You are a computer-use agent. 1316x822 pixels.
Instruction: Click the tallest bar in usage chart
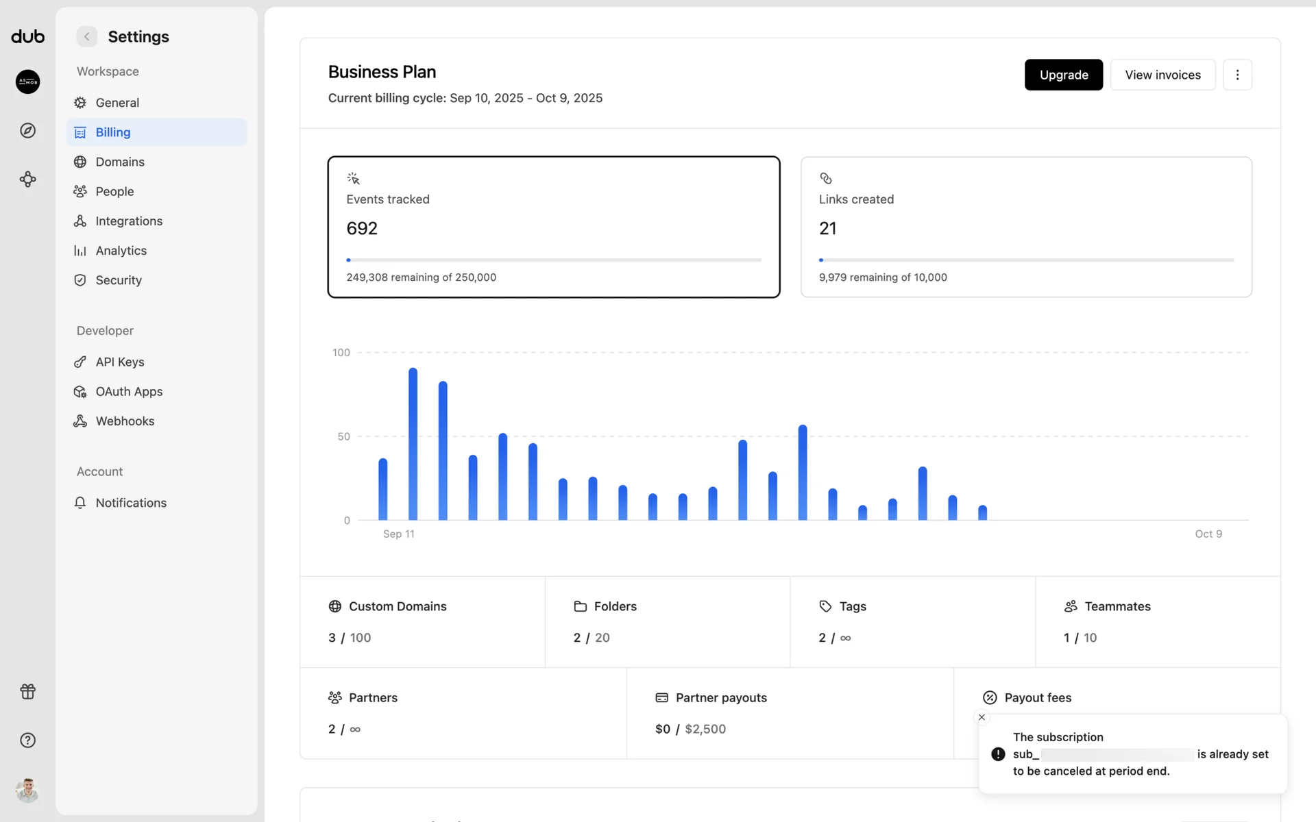[413, 444]
